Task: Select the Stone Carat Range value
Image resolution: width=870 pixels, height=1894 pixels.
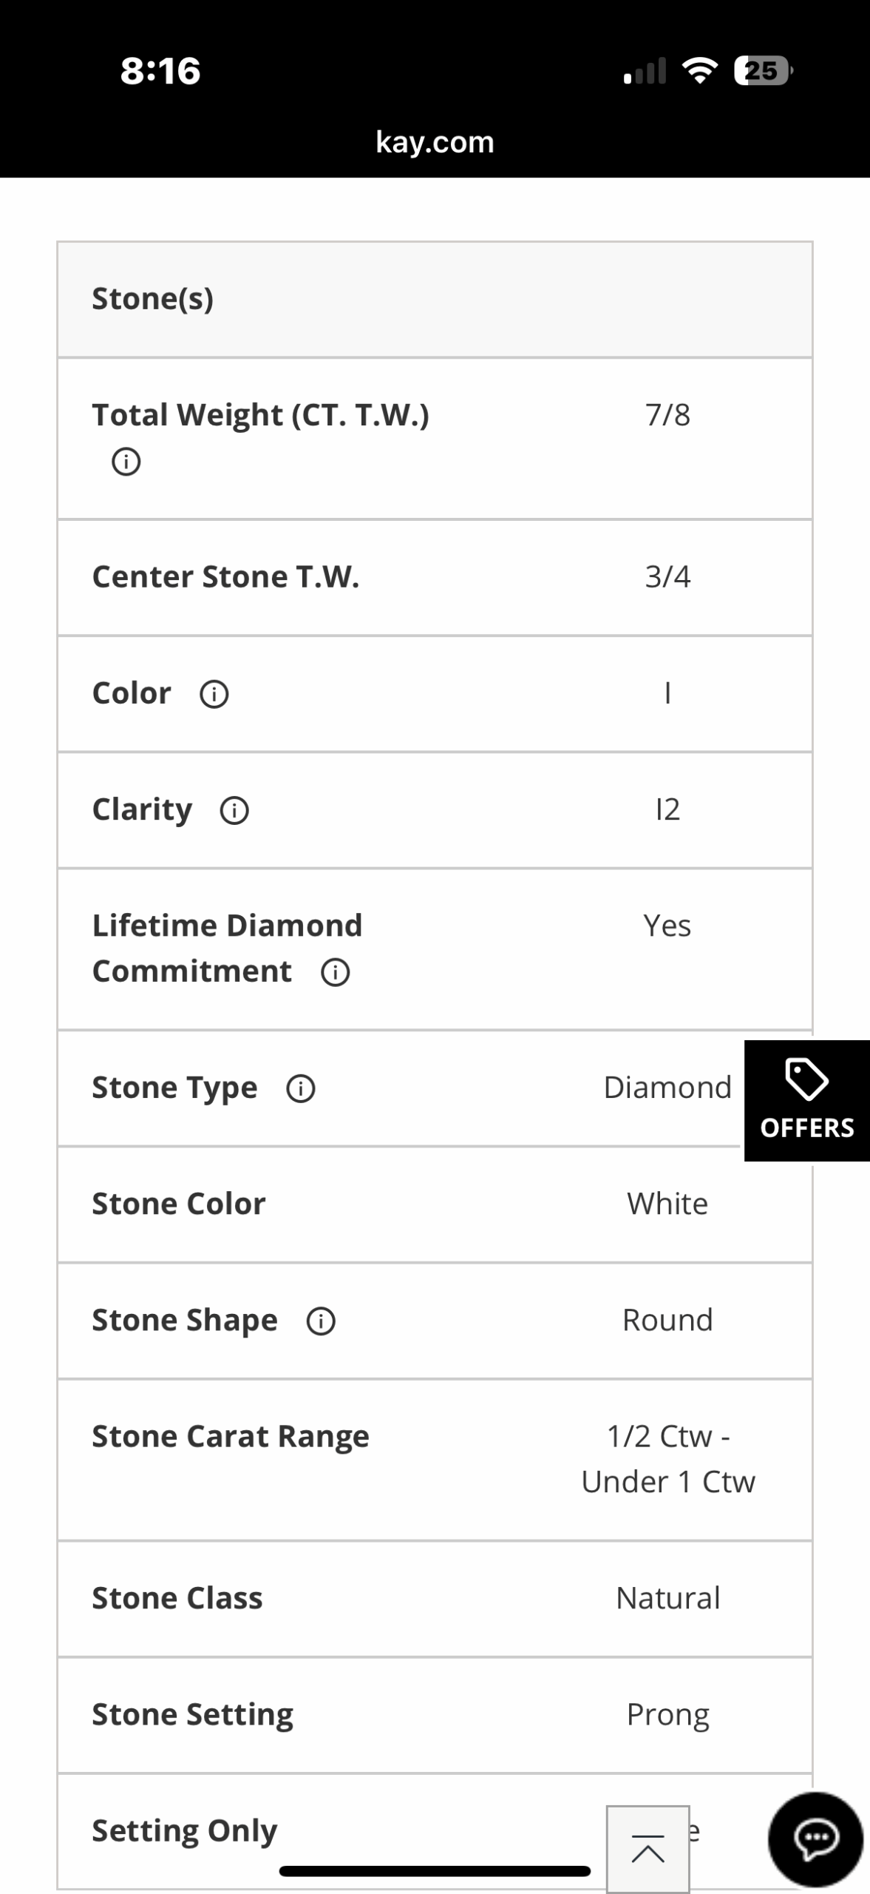Action: pyautogui.click(x=667, y=1459)
